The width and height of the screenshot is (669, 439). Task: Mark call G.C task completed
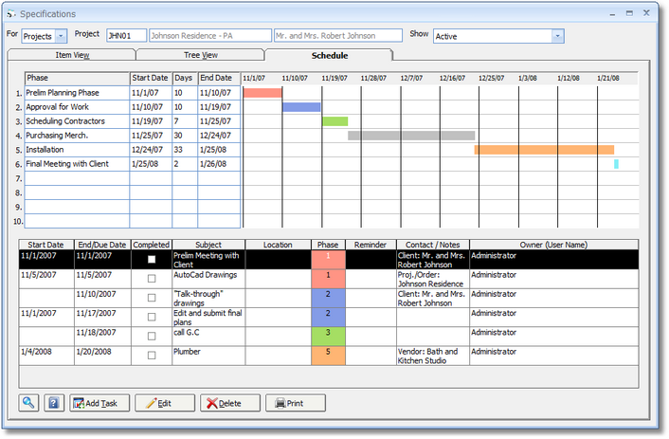[152, 336]
